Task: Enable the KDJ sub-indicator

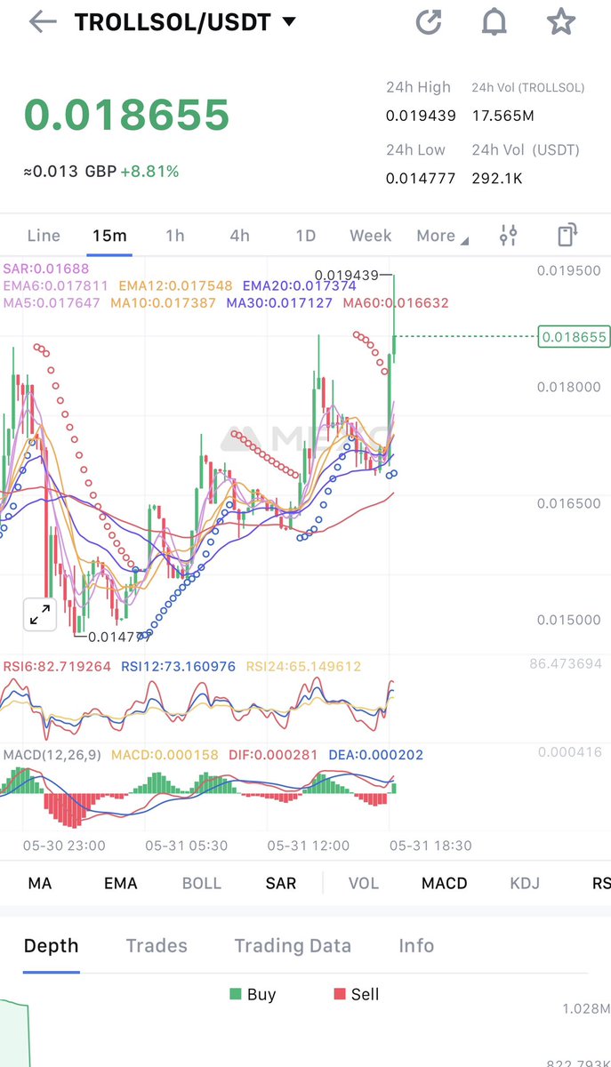Action: coord(525,883)
